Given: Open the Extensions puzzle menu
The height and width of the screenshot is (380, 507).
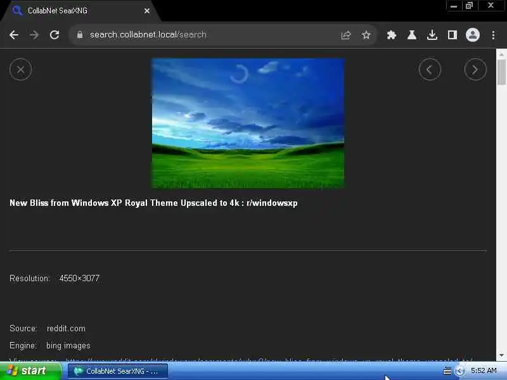Looking at the screenshot, I should pyautogui.click(x=392, y=35).
